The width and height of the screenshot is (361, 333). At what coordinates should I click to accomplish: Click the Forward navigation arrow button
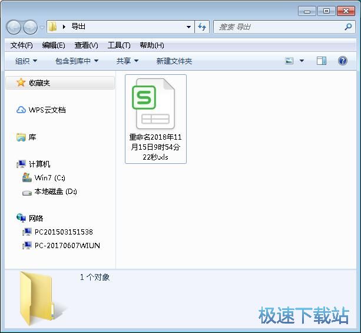pyautogui.click(x=31, y=27)
